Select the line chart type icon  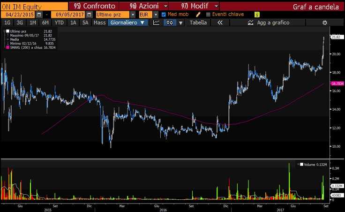click(x=157, y=23)
